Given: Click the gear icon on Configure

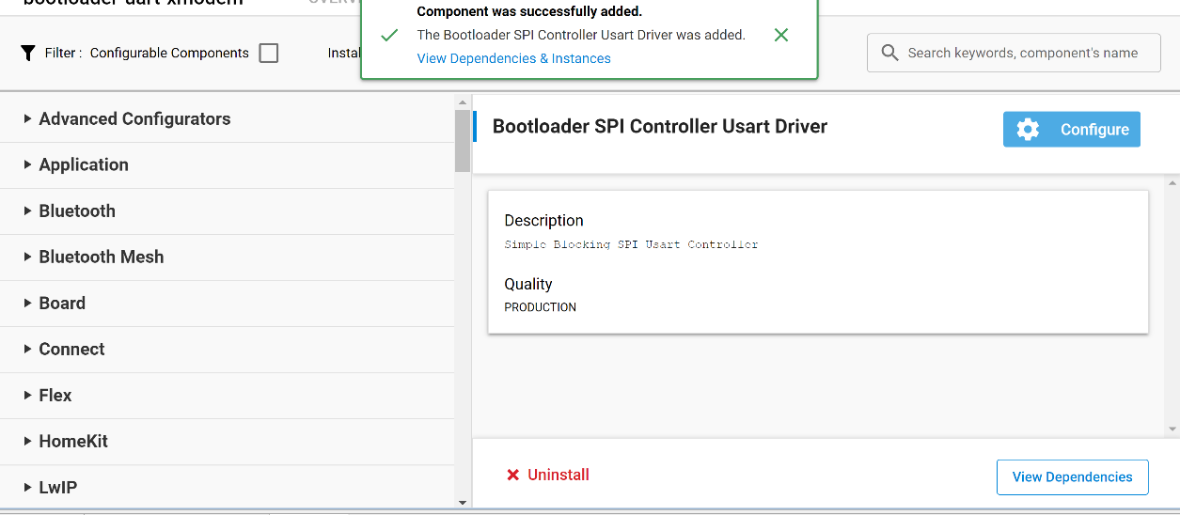Looking at the screenshot, I should [x=1028, y=130].
